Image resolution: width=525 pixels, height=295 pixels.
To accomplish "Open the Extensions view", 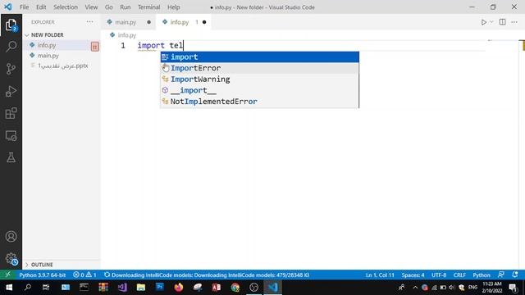I will click(x=11, y=113).
